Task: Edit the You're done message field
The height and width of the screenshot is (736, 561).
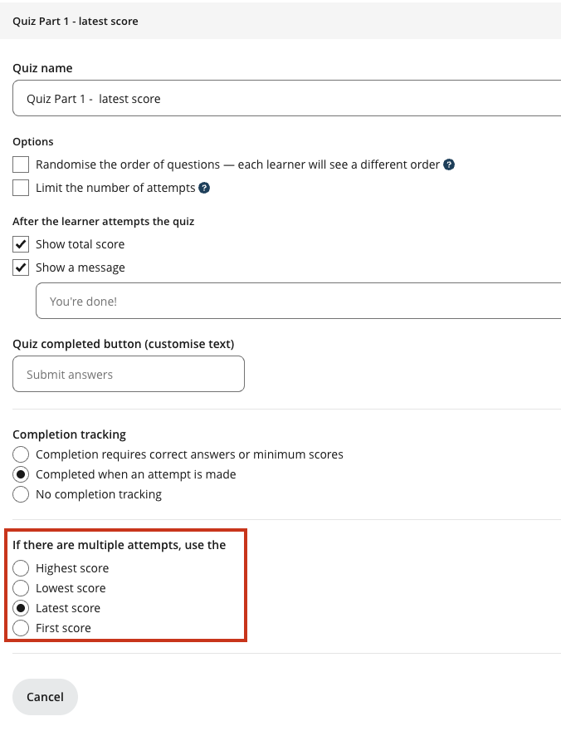Action: (x=298, y=301)
